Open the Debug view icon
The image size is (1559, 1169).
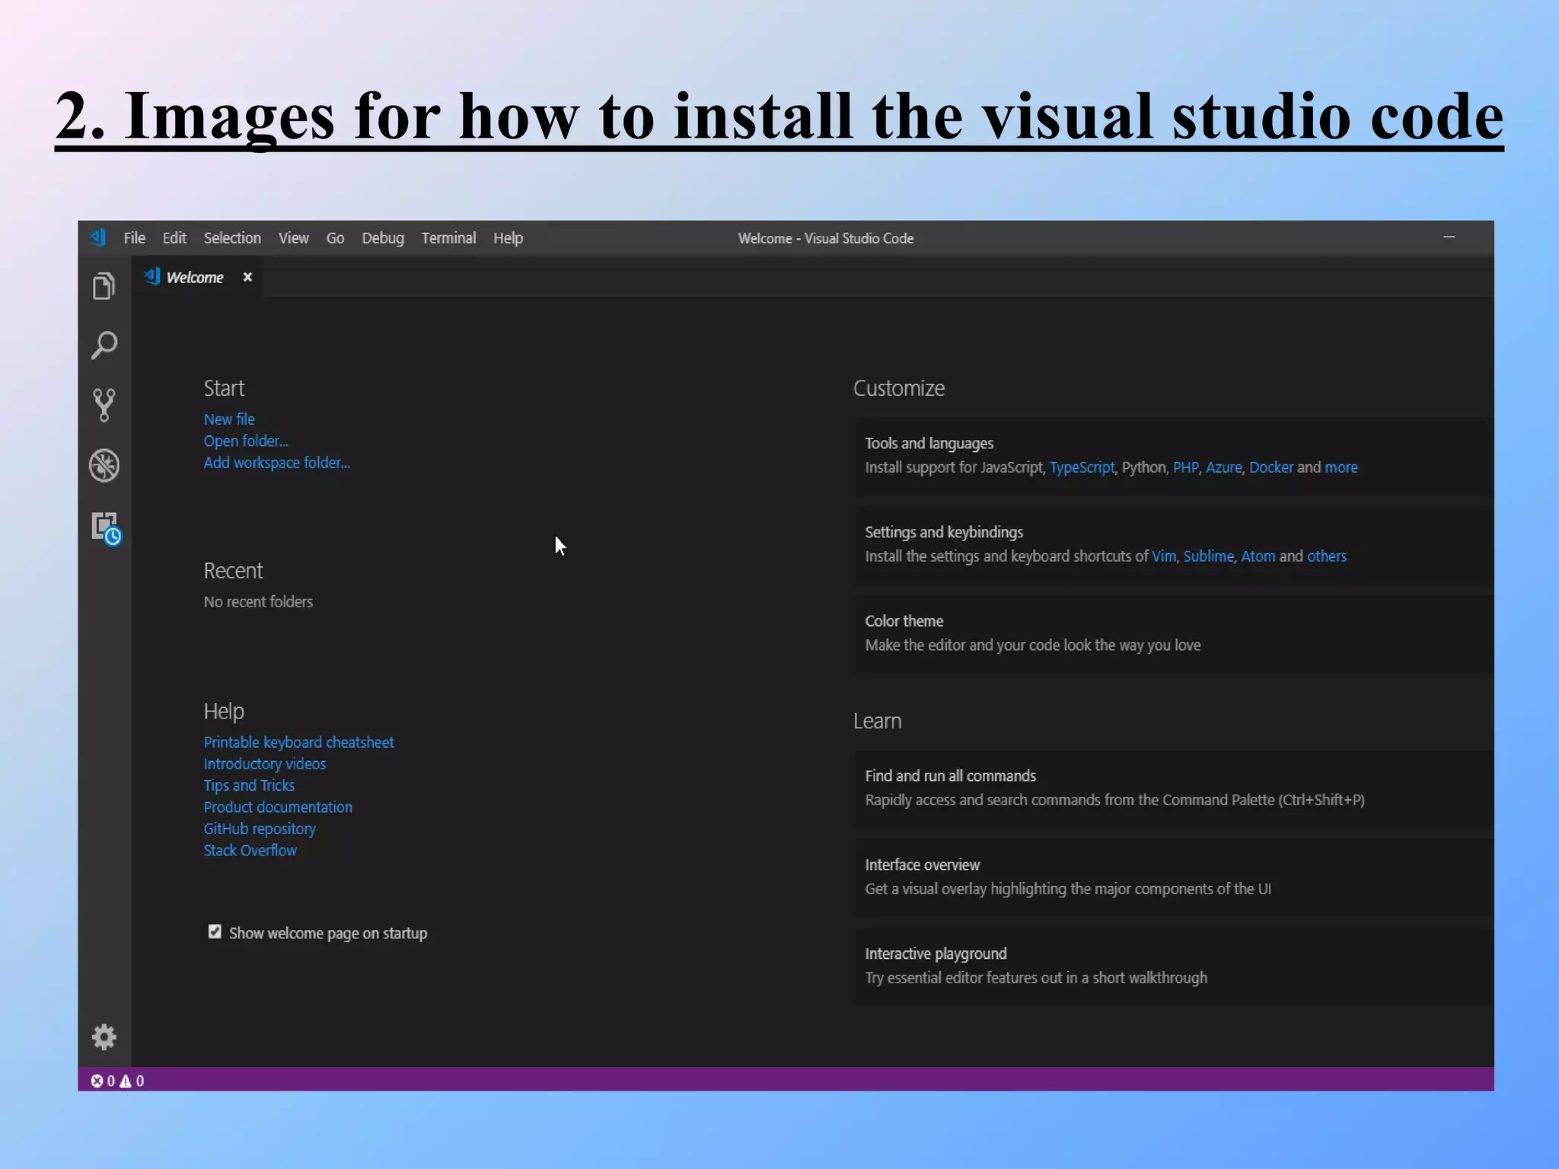pyautogui.click(x=104, y=465)
